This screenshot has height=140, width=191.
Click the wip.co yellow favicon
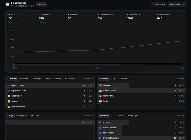(x=9, y=101)
